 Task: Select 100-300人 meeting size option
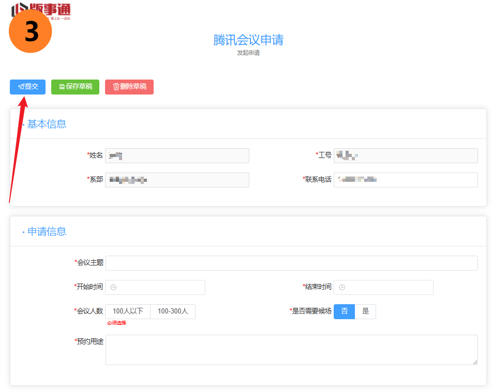[173, 311]
